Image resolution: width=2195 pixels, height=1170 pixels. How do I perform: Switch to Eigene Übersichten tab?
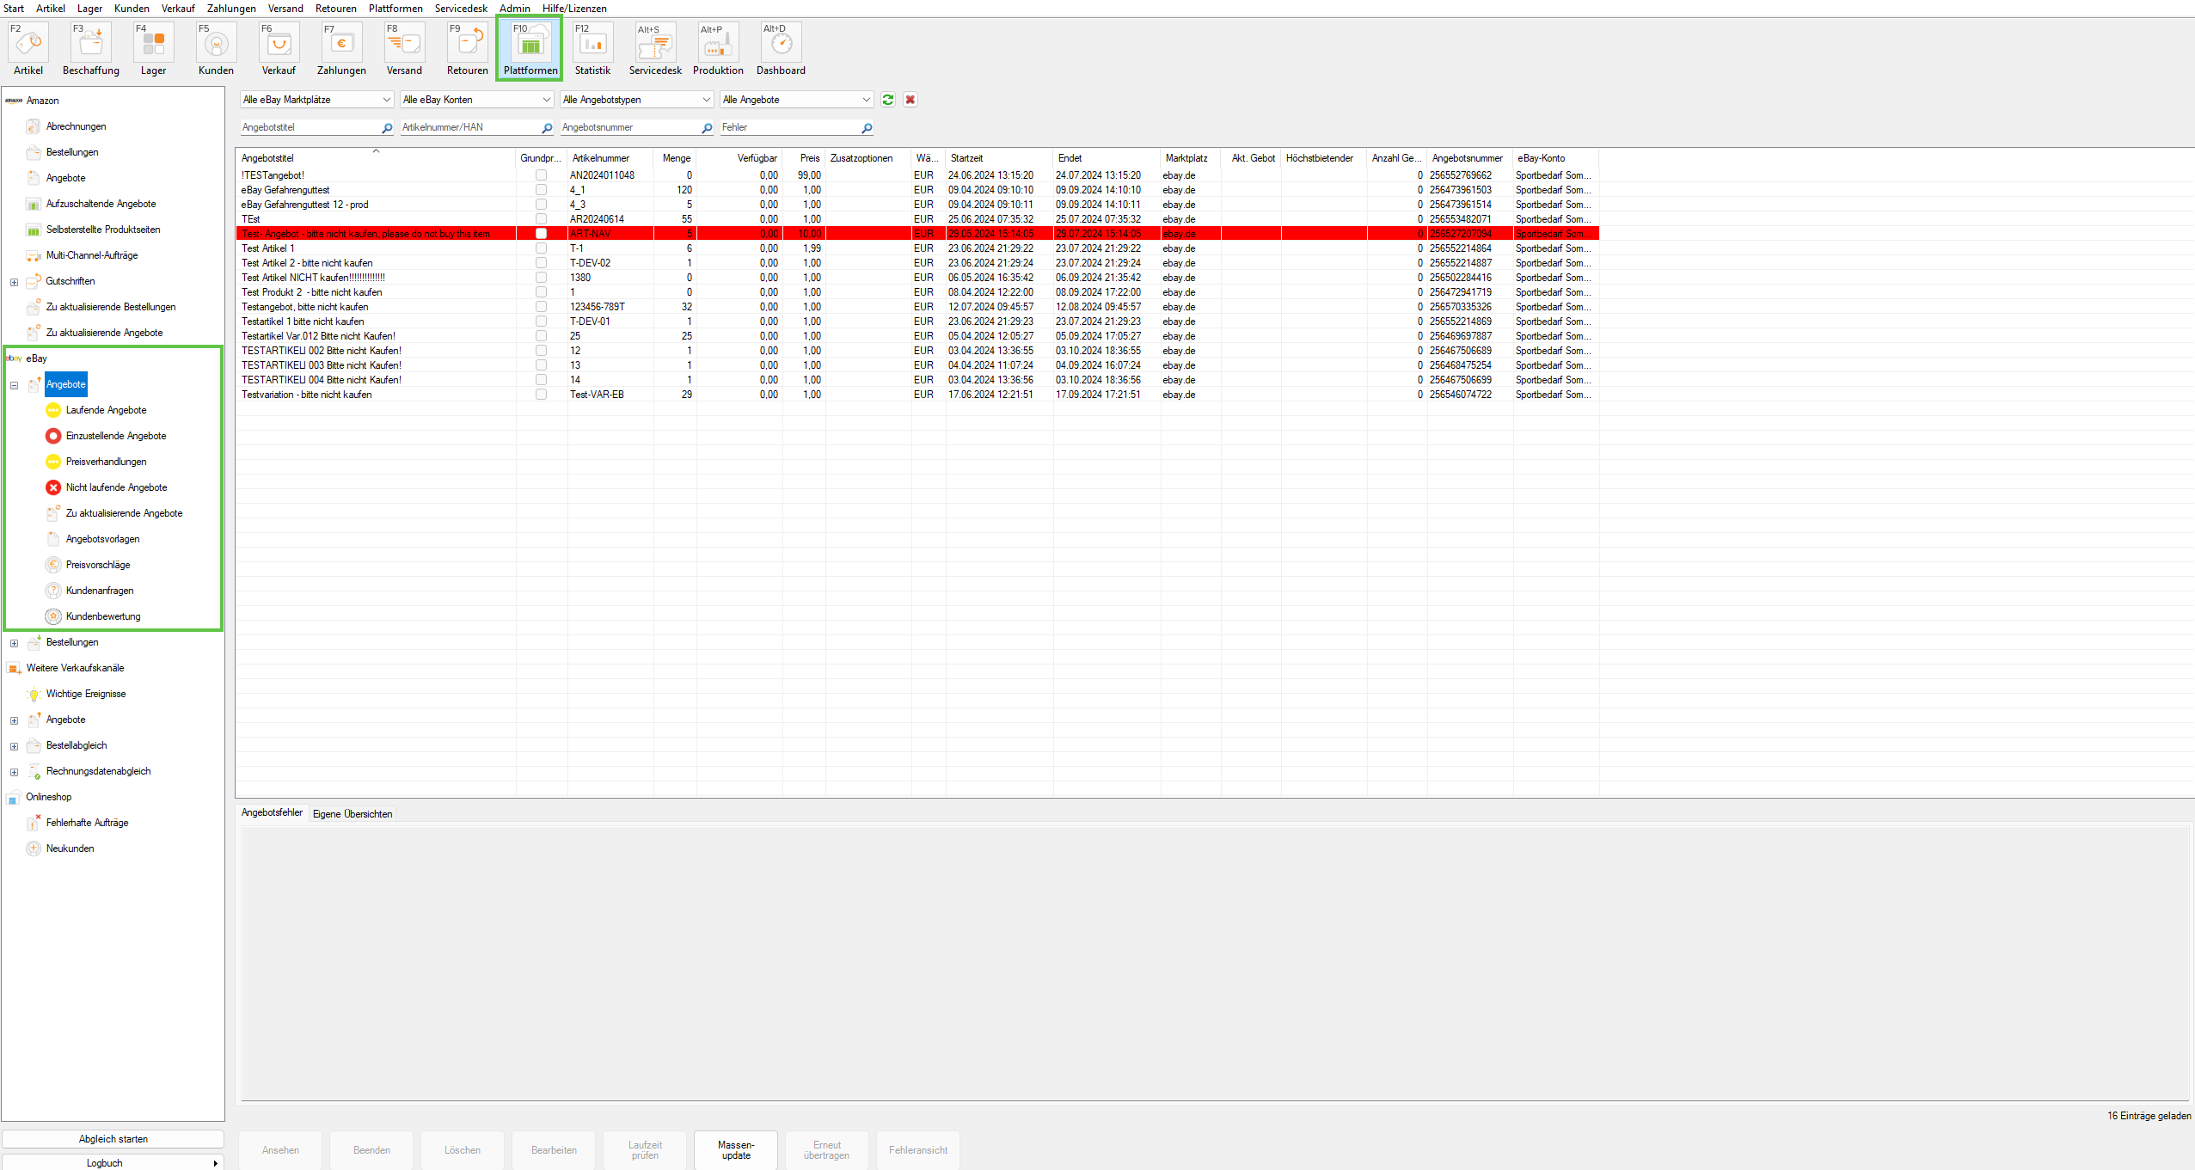352,814
